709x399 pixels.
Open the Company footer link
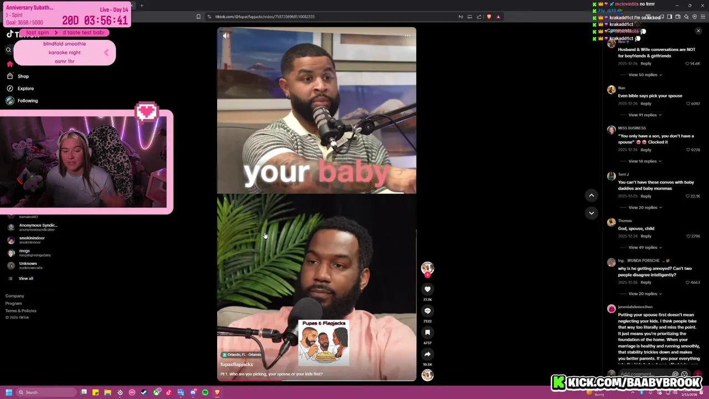click(15, 296)
